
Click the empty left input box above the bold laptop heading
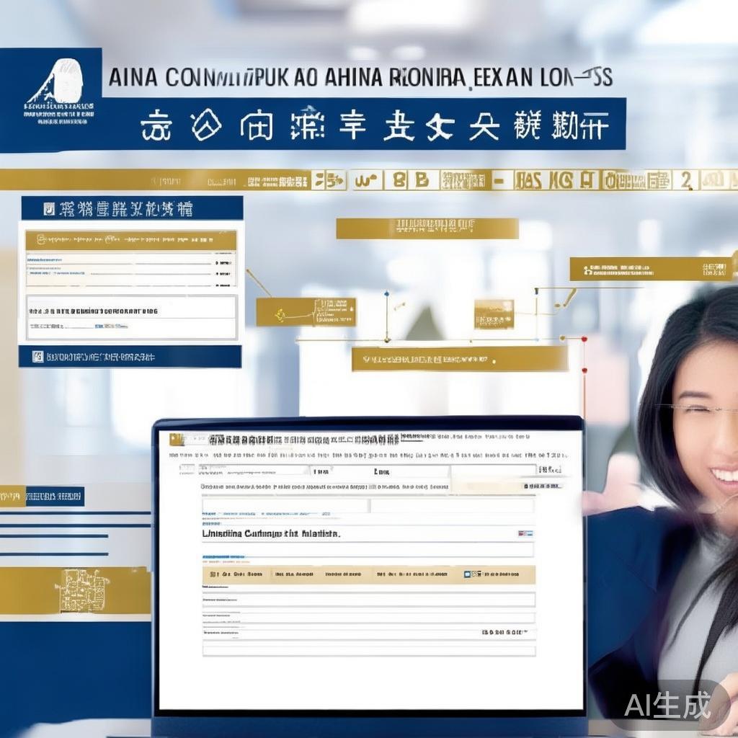click(x=285, y=505)
